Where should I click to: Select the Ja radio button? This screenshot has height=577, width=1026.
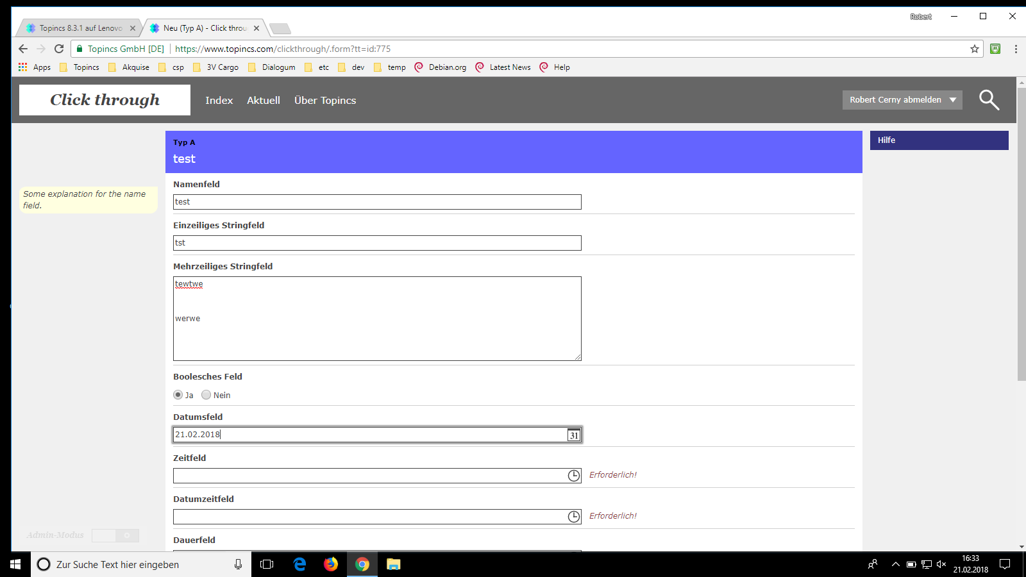point(178,395)
